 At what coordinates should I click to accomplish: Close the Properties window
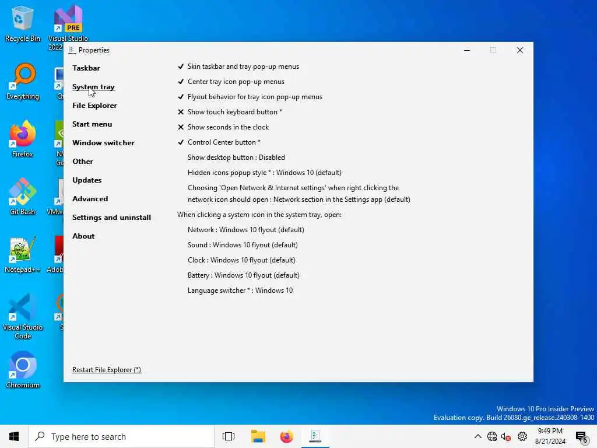coord(519,50)
